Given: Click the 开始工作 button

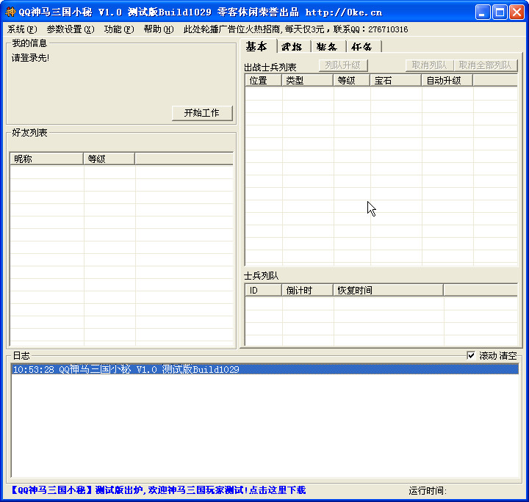Looking at the screenshot, I should click(202, 113).
